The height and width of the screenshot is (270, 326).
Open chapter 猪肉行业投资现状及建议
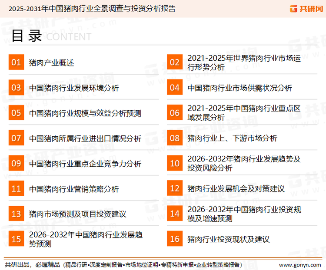click(229, 239)
